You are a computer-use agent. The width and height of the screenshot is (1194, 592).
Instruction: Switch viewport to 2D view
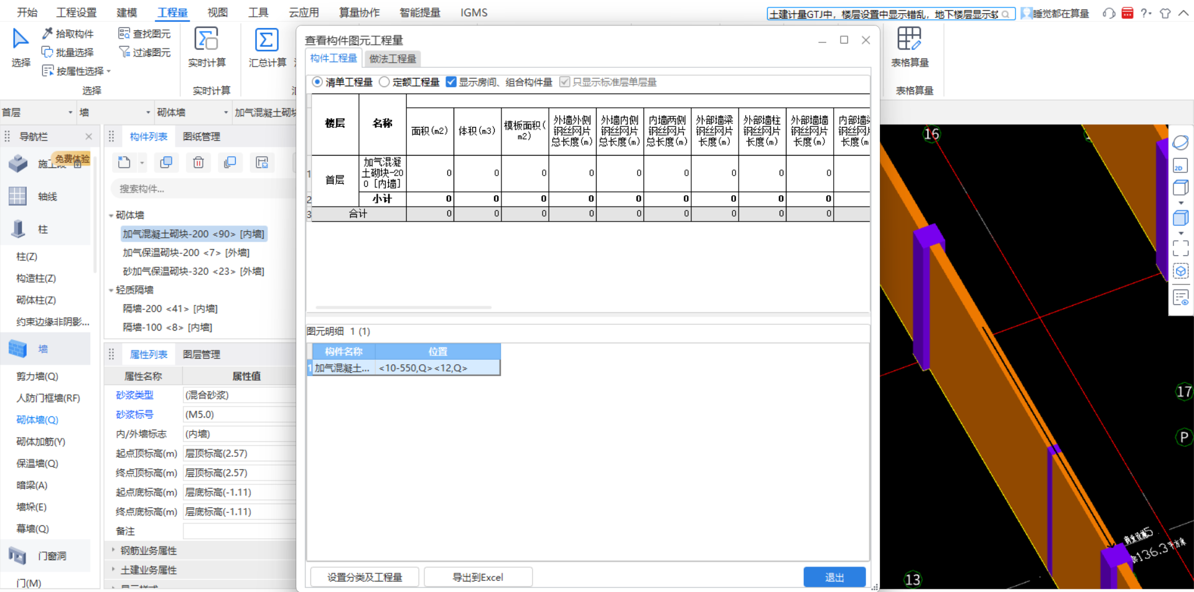point(1180,166)
